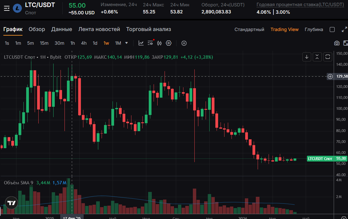Image resolution: width=348 pixels, height=219 pixels.
Task: Switch to Глубина chart view
Action: tap(314, 30)
